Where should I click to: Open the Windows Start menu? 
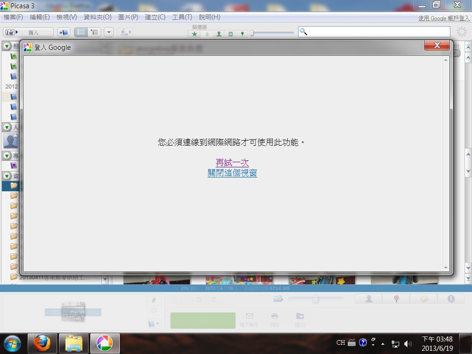(x=12, y=343)
